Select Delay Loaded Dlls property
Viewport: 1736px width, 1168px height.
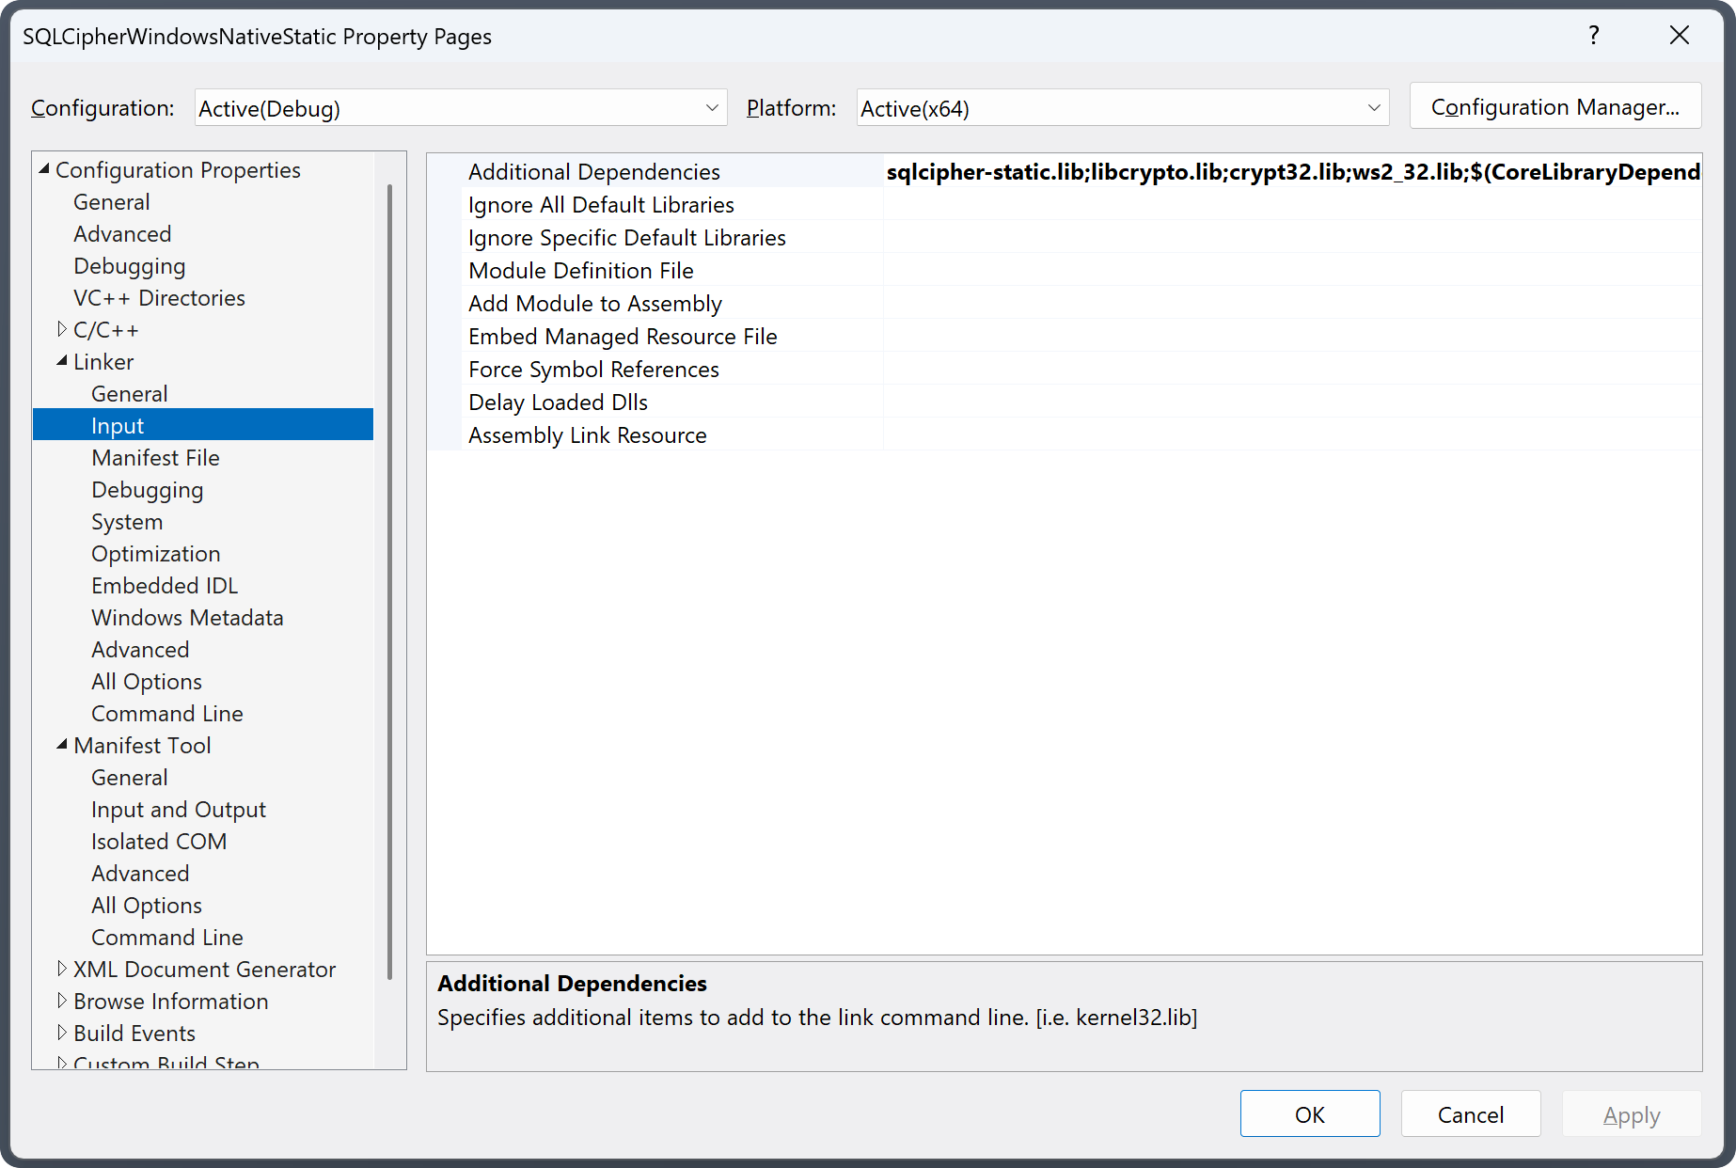click(x=558, y=402)
